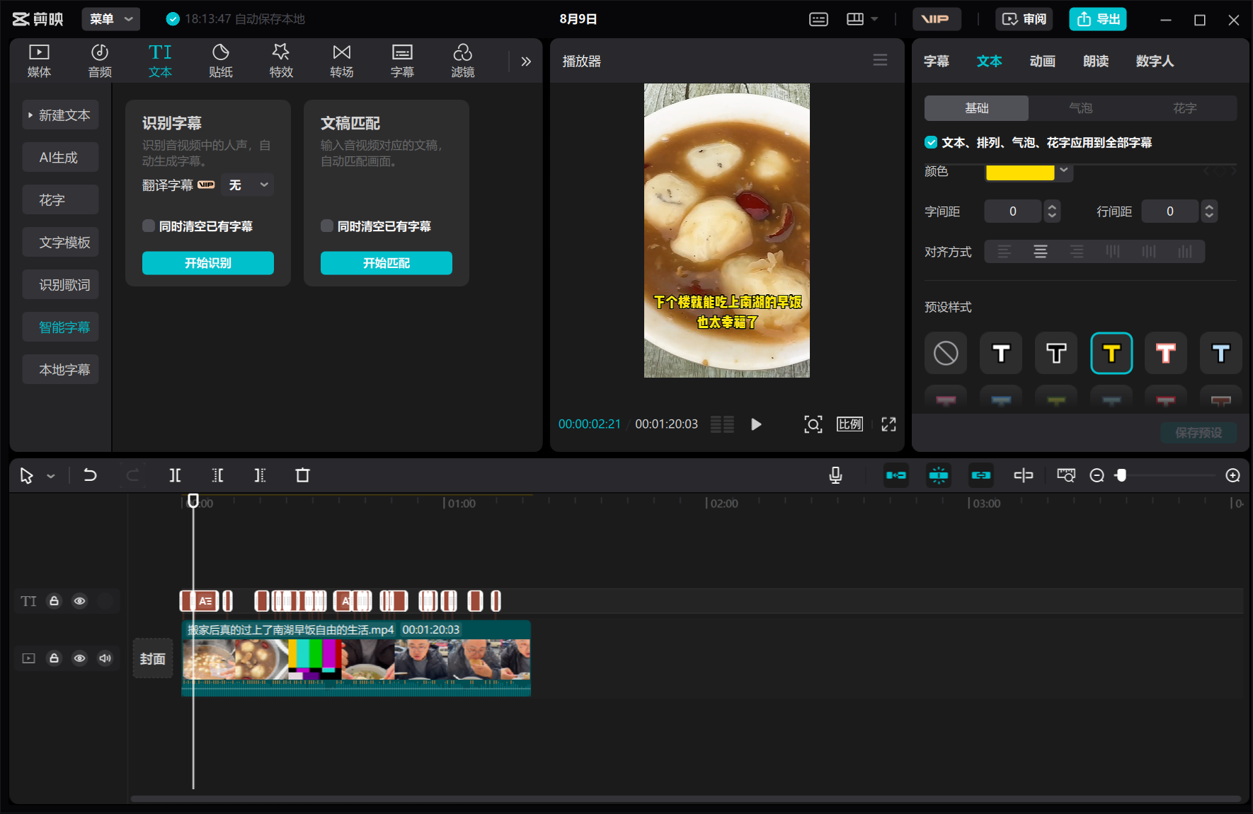
Task: Open the 媒体 media panel
Action: [39, 61]
